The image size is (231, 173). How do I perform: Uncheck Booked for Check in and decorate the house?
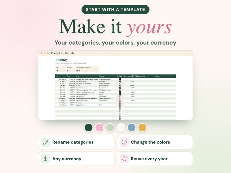(120, 79)
